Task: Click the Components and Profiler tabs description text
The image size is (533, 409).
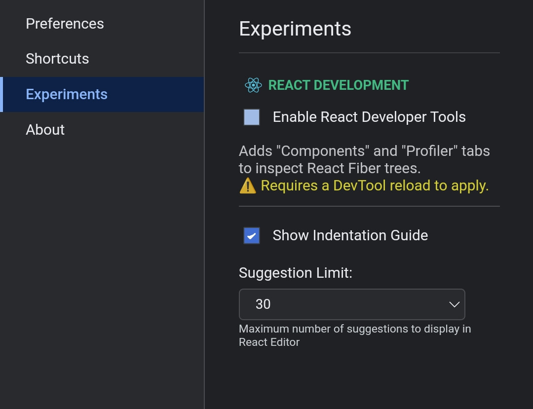Action: (x=364, y=159)
